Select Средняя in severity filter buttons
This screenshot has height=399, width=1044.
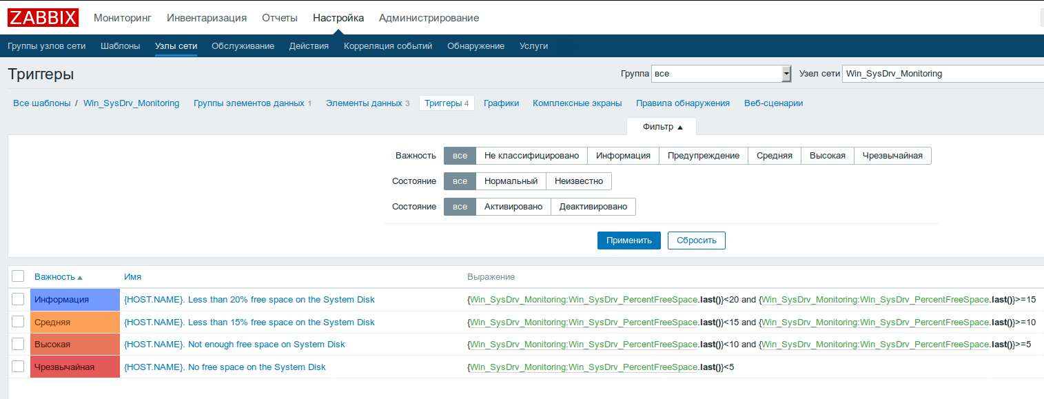pyautogui.click(x=775, y=156)
